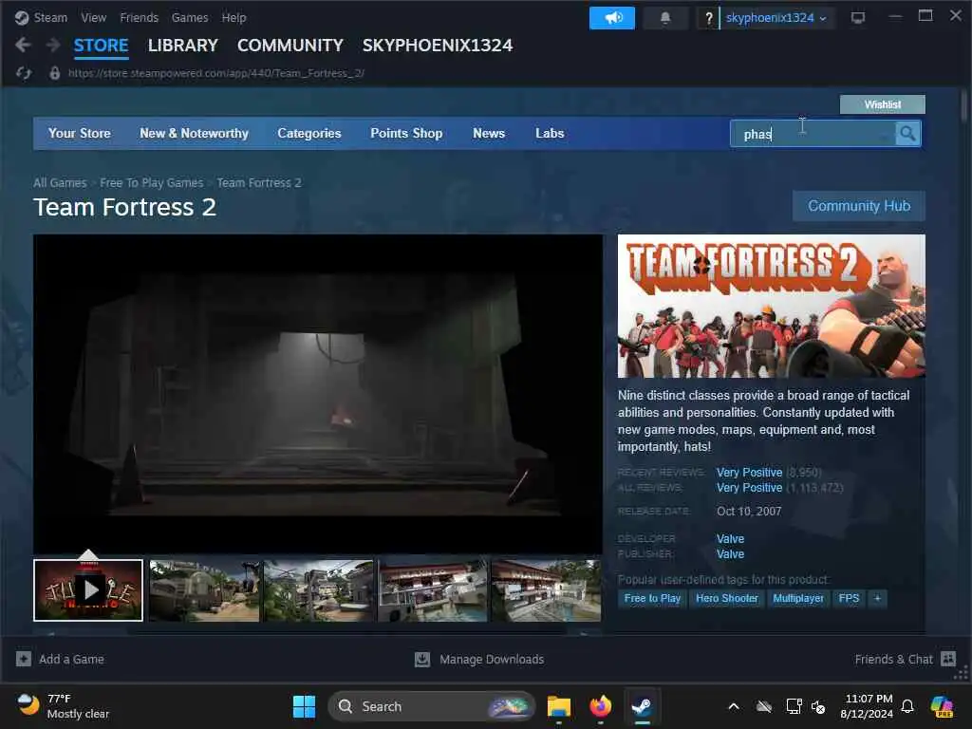The image size is (972, 729).
Task: Open Firefox from taskbar
Action: pyautogui.click(x=600, y=706)
